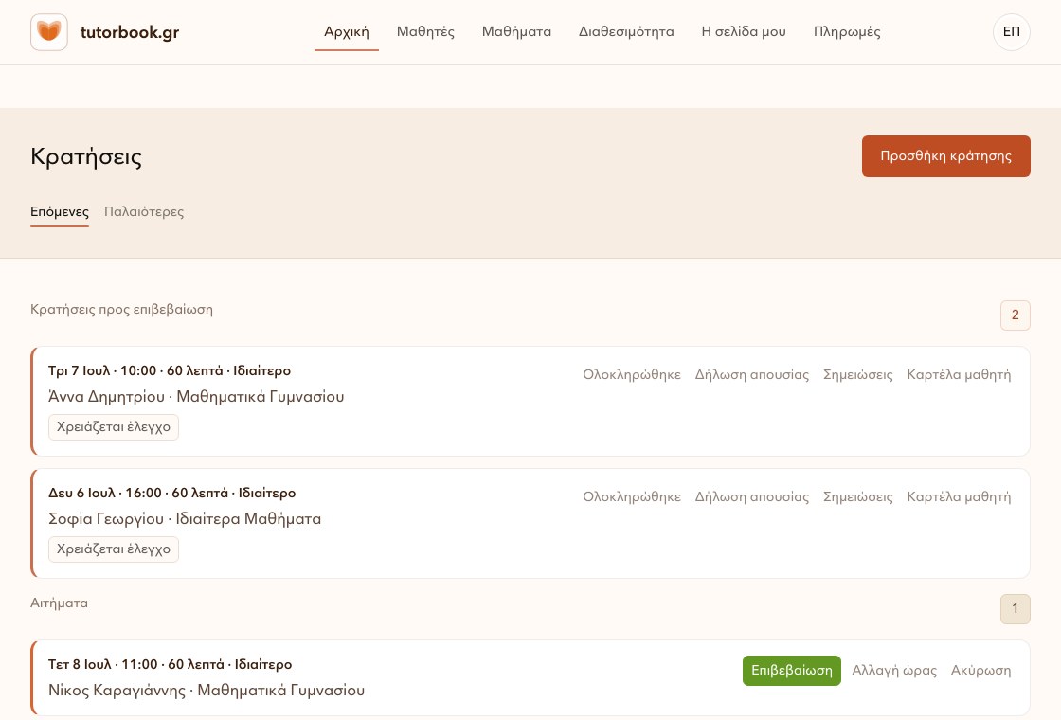Navigate to Πληρωμές section

(847, 32)
